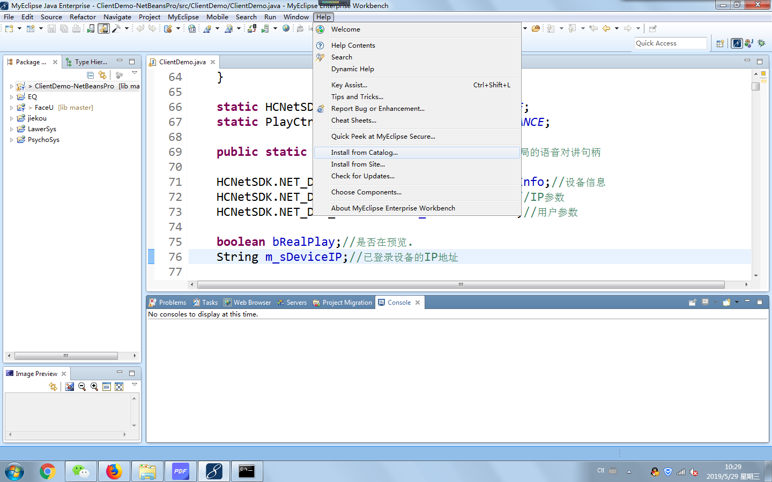Select About MyEclipse Enterprise Workbench
The image size is (772, 482).
393,208
